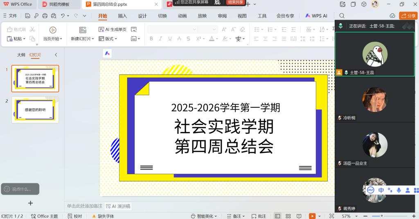Open AI 生成单页 tool
Screen dimensions: 419x219
tap(113, 29)
